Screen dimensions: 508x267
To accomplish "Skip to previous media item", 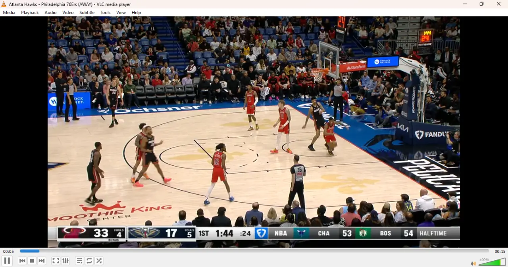I will click(x=22, y=261).
